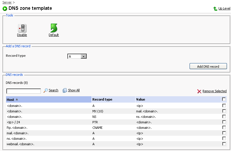Click the Show All link text
The height and width of the screenshot is (151, 231).
click(x=74, y=90)
